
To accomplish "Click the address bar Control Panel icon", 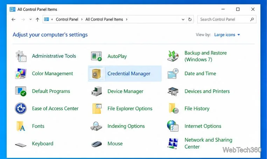I will click(47, 19).
